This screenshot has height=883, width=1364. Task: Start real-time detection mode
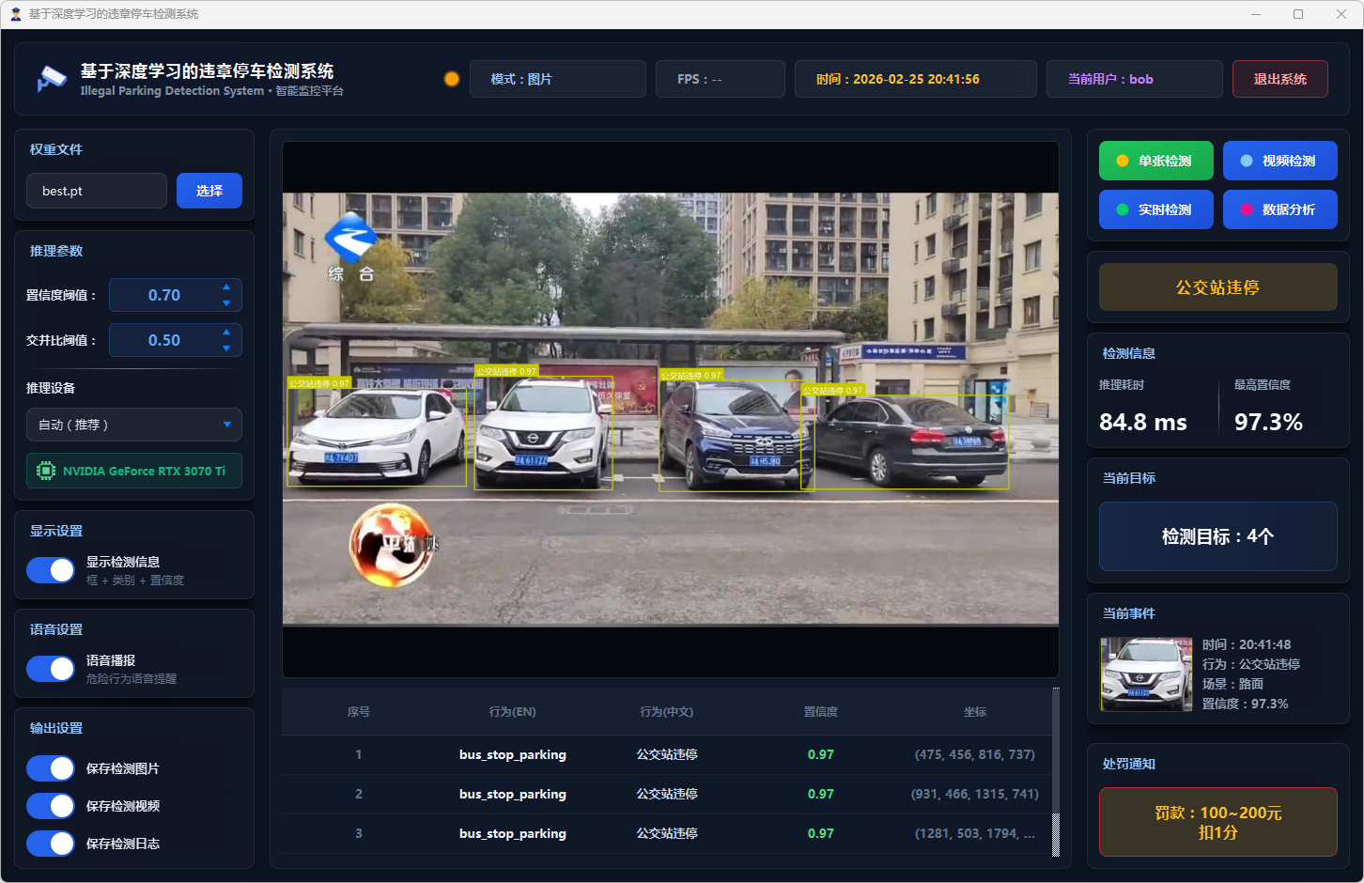[1155, 209]
